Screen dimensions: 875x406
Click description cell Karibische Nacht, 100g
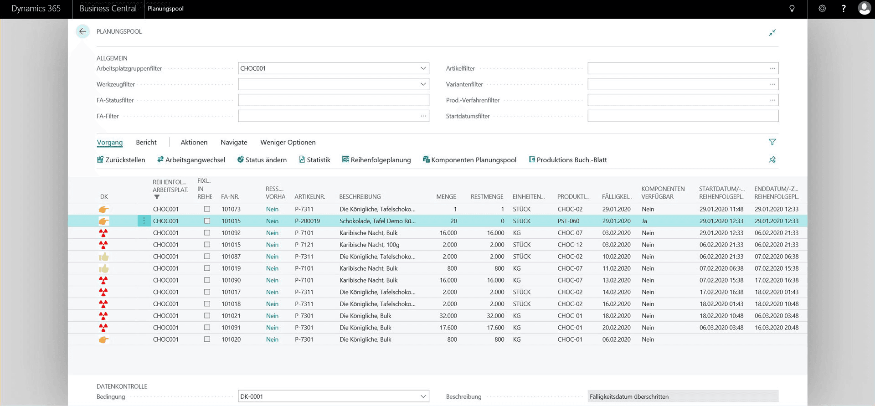coord(370,245)
